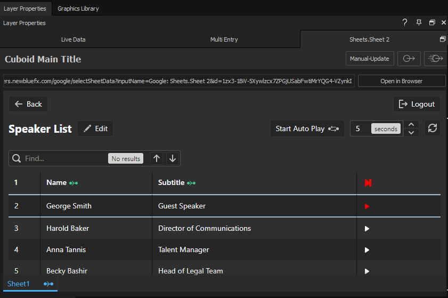Click the Name column link icon

click(x=74, y=183)
